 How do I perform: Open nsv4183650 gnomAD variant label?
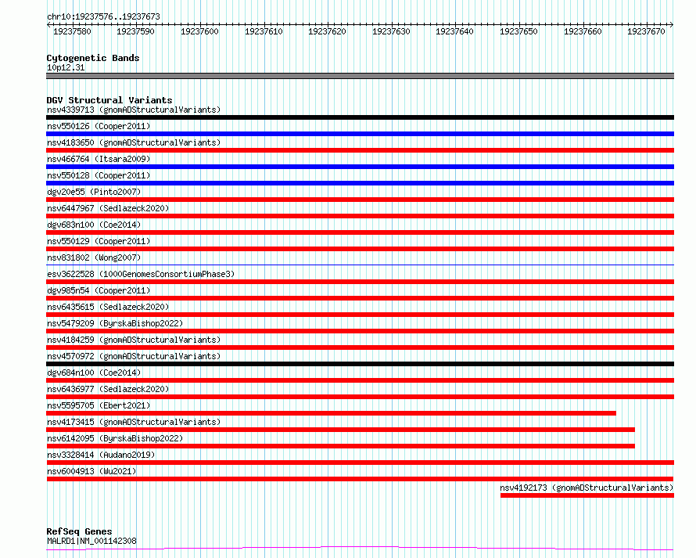(134, 142)
